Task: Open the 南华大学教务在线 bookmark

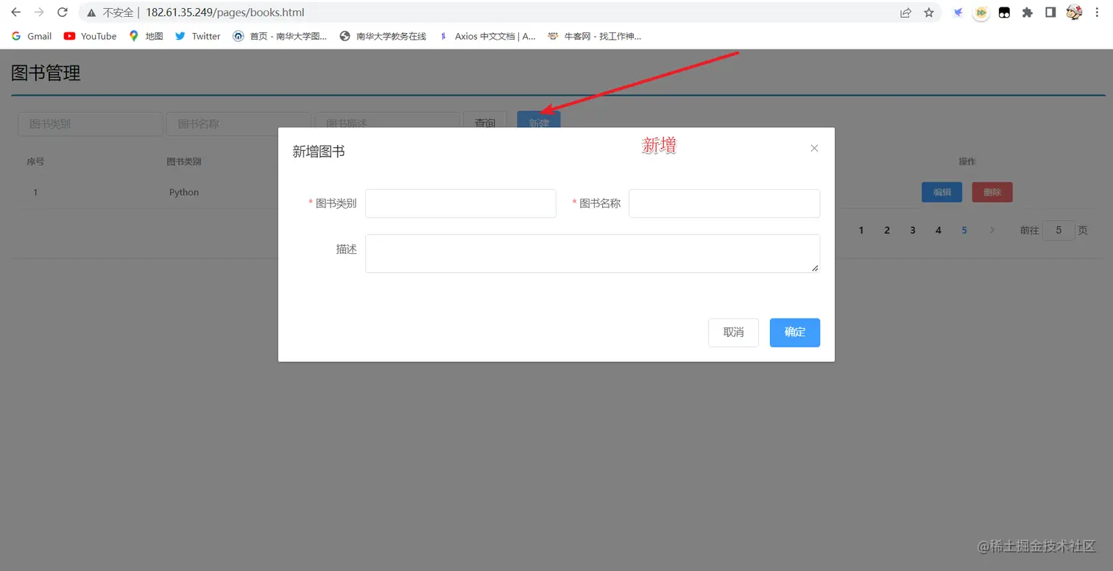Action: pos(383,36)
